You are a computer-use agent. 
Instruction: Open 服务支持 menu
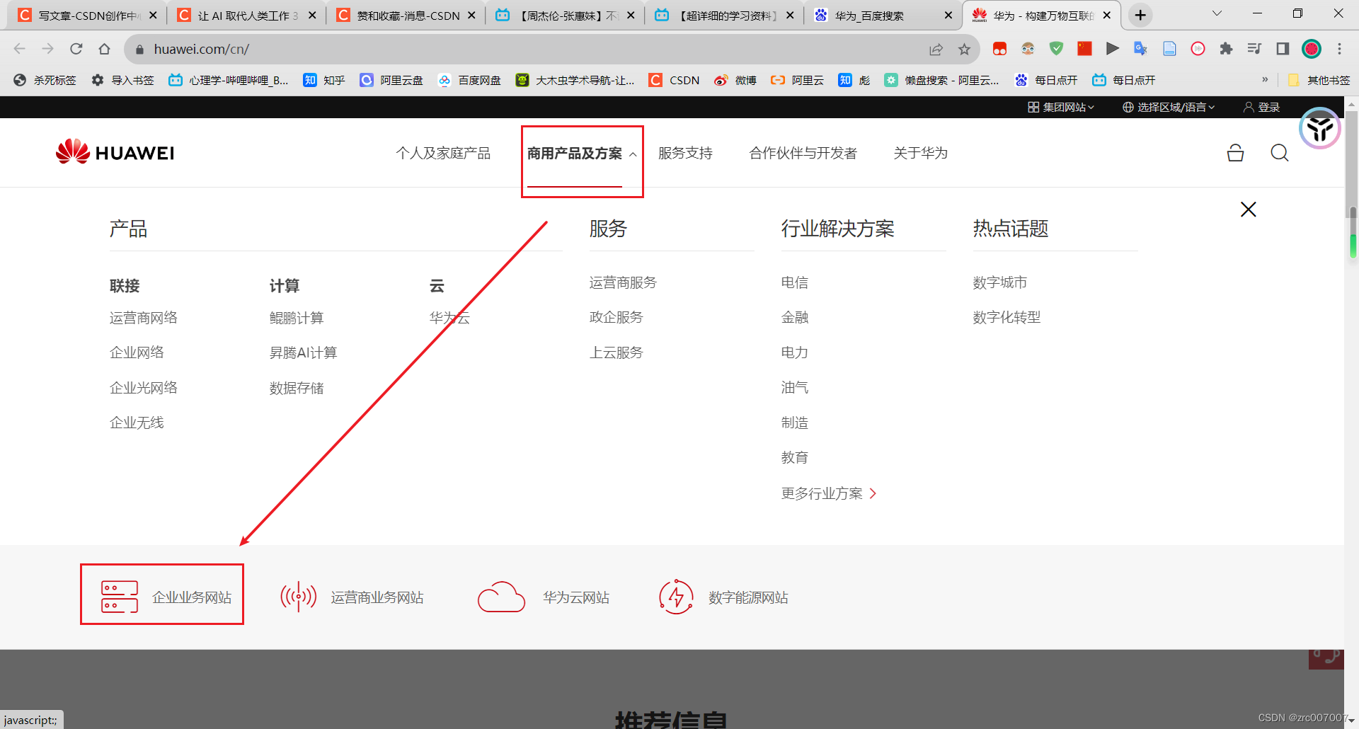[x=685, y=153]
